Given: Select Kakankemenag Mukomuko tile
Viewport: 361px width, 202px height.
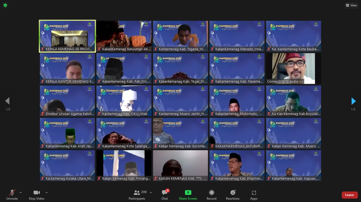Looking at the screenshot, I should pyautogui.click(x=237, y=101).
